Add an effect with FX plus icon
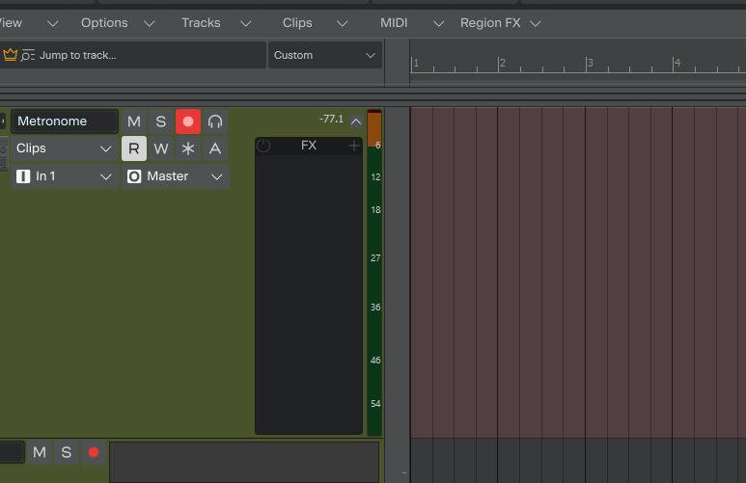This screenshot has width=746, height=483. tap(353, 146)
